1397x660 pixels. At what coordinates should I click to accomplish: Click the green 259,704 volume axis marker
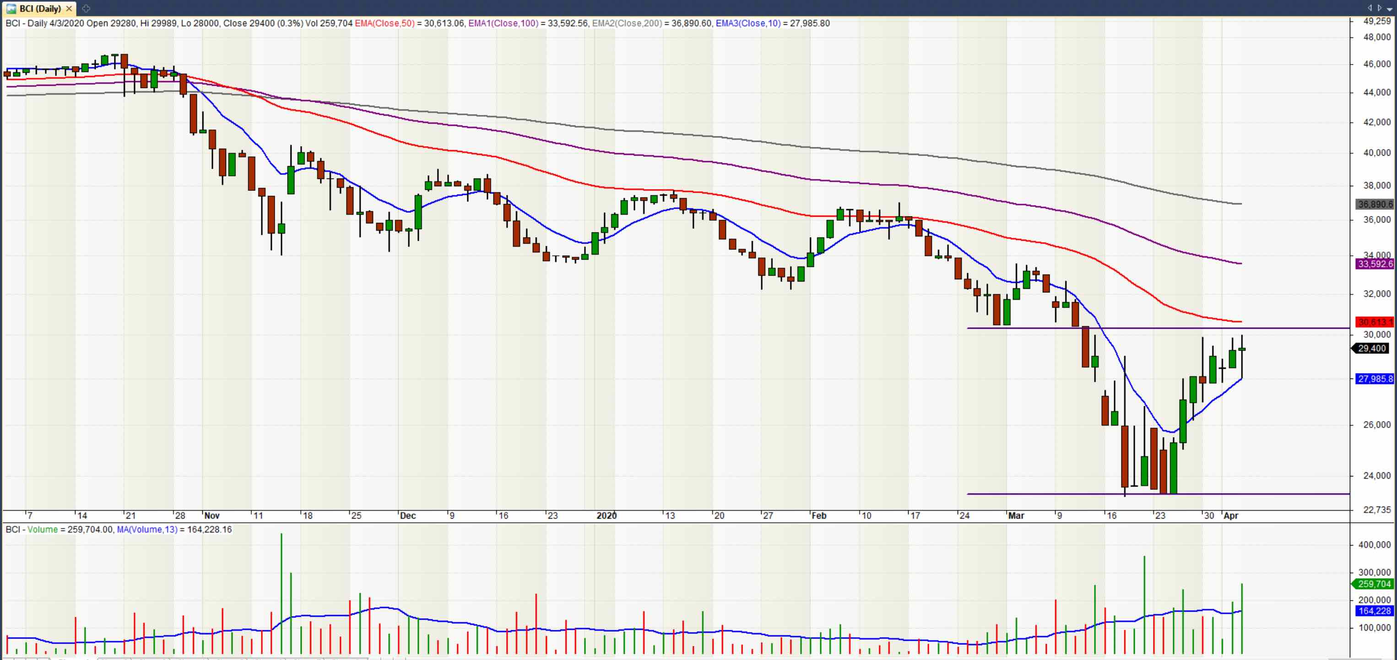point(1374,584)
